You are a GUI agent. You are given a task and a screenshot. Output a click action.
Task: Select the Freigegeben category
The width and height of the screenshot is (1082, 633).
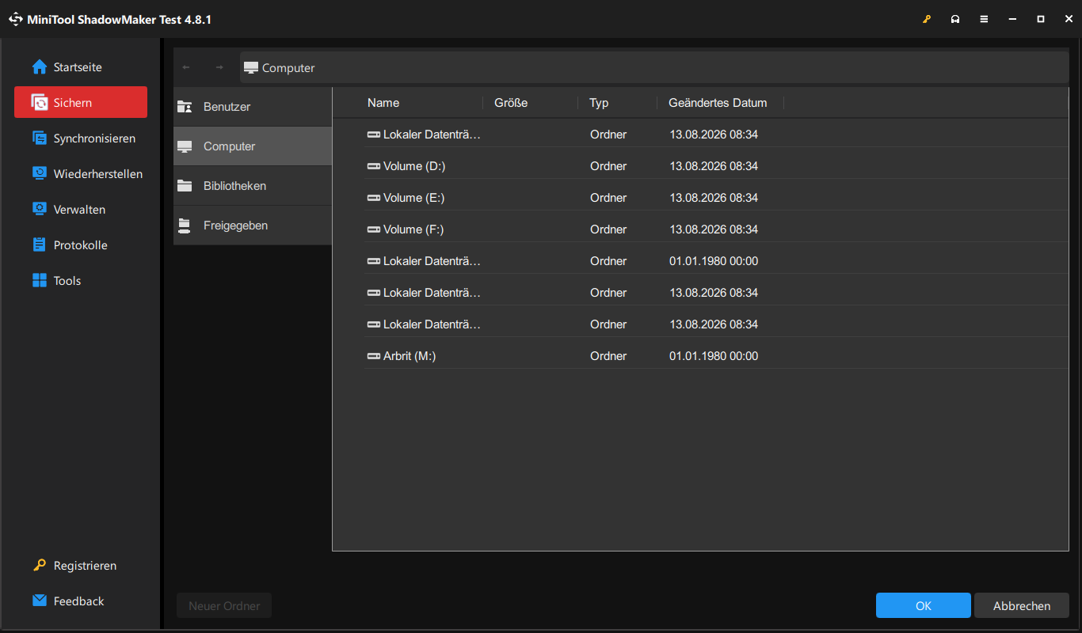coord(253,226)
